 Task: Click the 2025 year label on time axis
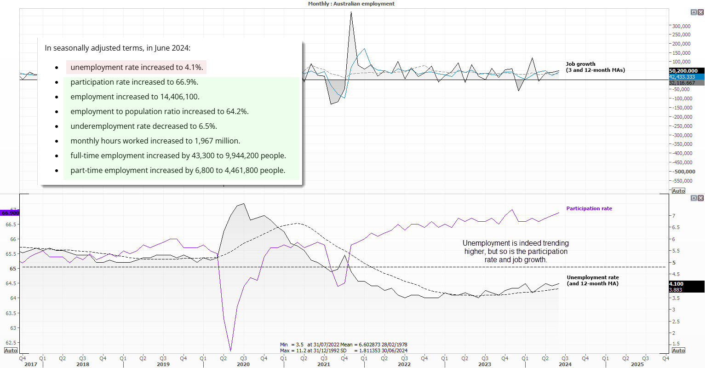pos(637,364)
